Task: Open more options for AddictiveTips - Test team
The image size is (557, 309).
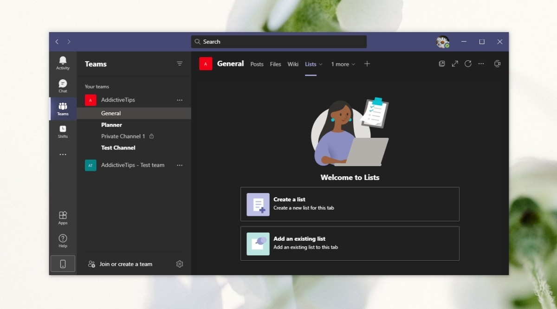Action: 180,165
